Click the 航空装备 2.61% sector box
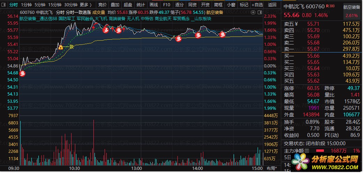The height and width of the screenshot is (173, 364). tap(352, 11)
